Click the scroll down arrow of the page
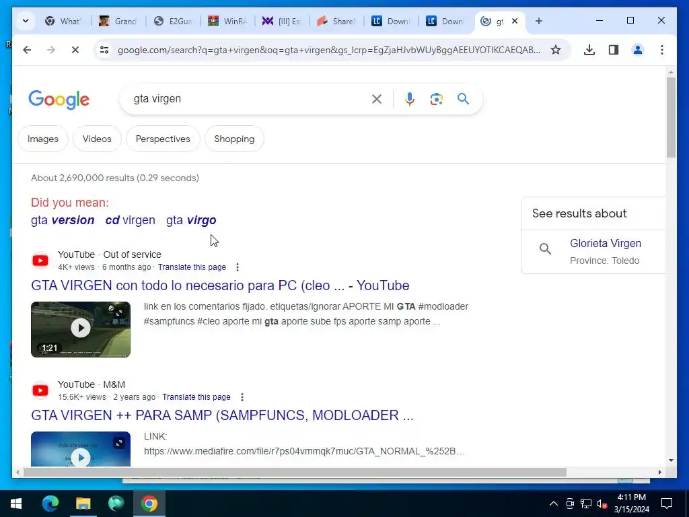 (671, 460)
